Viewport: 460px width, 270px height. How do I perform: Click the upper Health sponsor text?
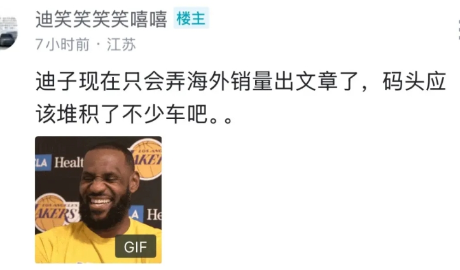[x=69, y=162]
